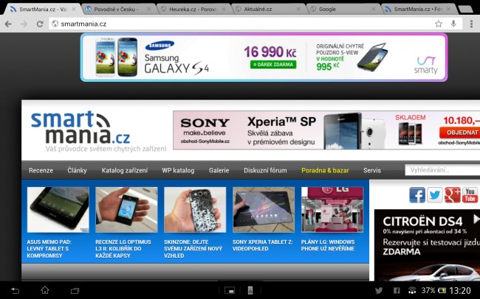
Task: Close the Povodně v Česku tab
Action: [x=148, y=9]
